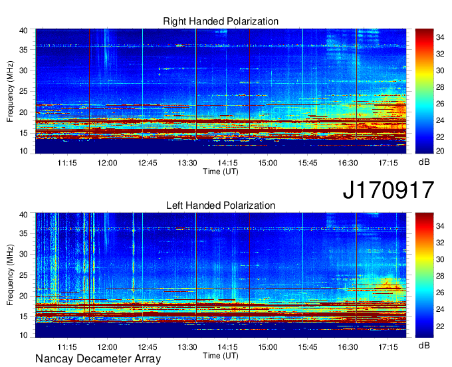This screenshot has height=367, width=452.
Task: Click the bottom plot's Frequency (MHz) axis label
Action: pyautogui.click(x=10, y=275)
